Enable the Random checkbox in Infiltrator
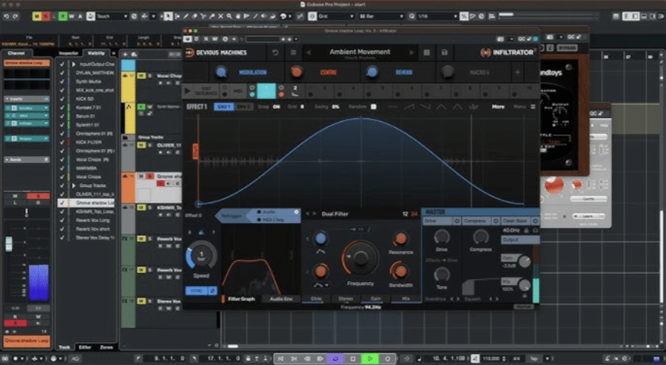The height and width of the screenshot is (365, 666). pyautogui.click(x=374, y=107)
